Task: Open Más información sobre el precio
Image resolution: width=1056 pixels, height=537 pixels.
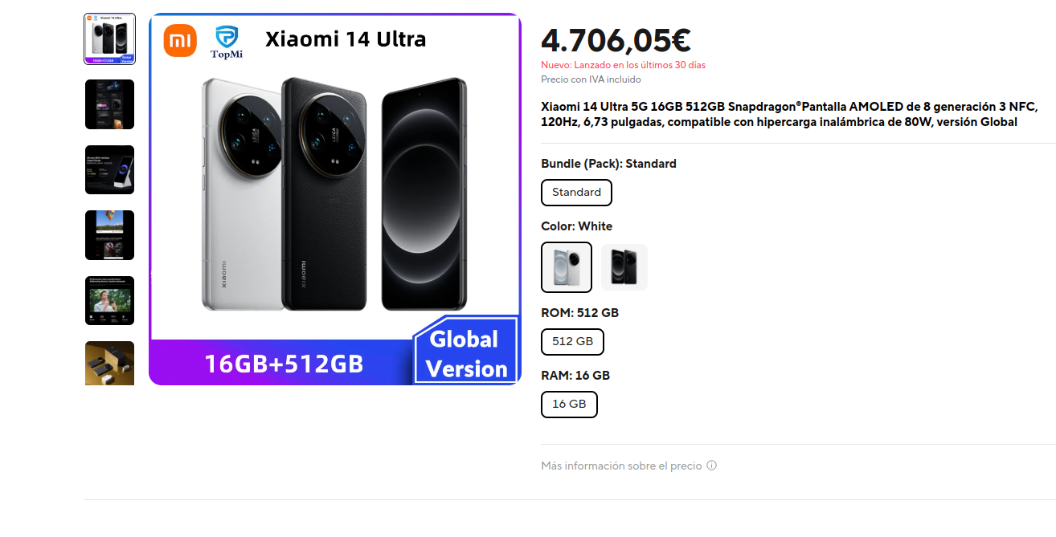Action: [621, 466]
